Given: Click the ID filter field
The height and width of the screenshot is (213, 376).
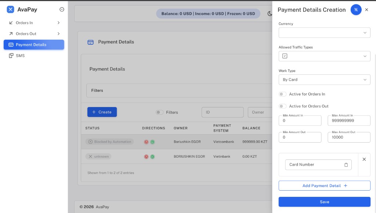Looking at the screenshot, I should pos(223,112).
